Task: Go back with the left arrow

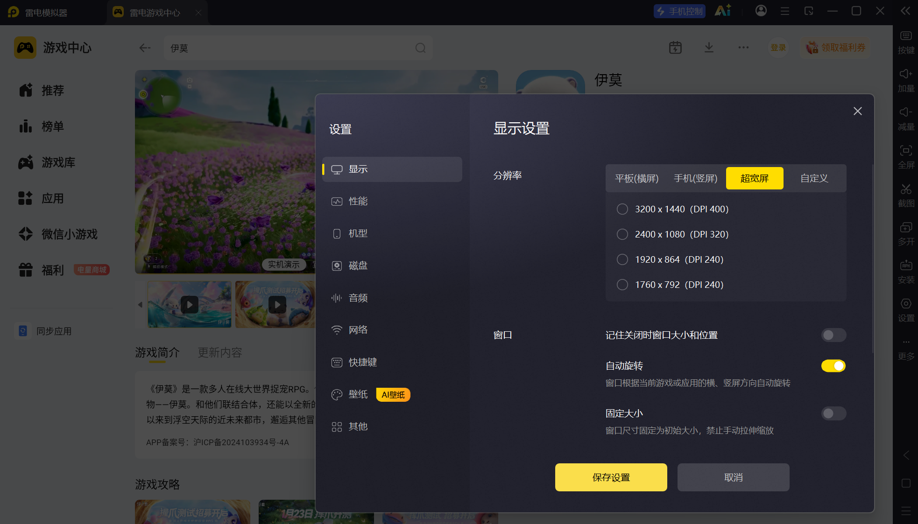Action: (x=145, y=48)
